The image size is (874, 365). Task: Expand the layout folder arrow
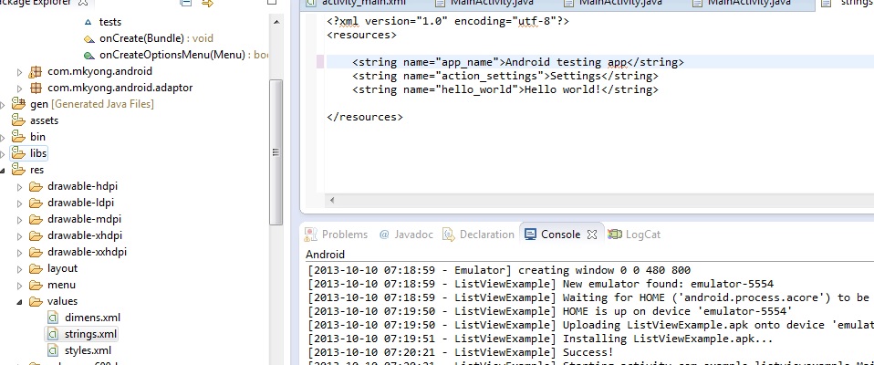(20, 268)
